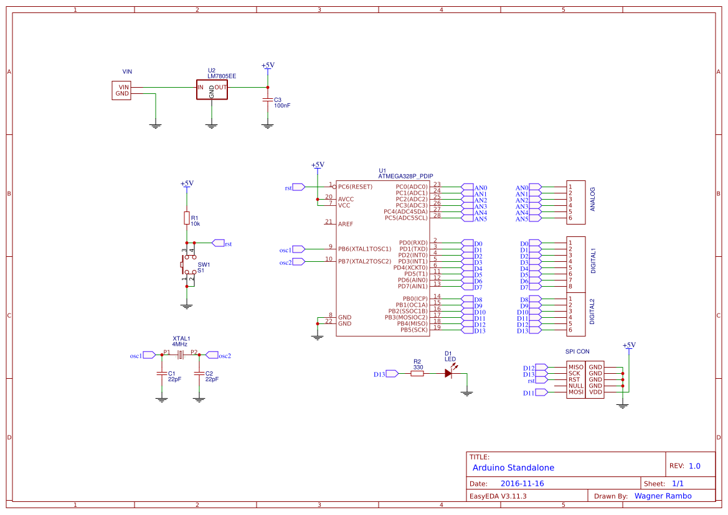This screenshot has height=515, width=728.
Task: Click D10 net flag beside DIGITAL2 connector
Action: coord(536,312)
